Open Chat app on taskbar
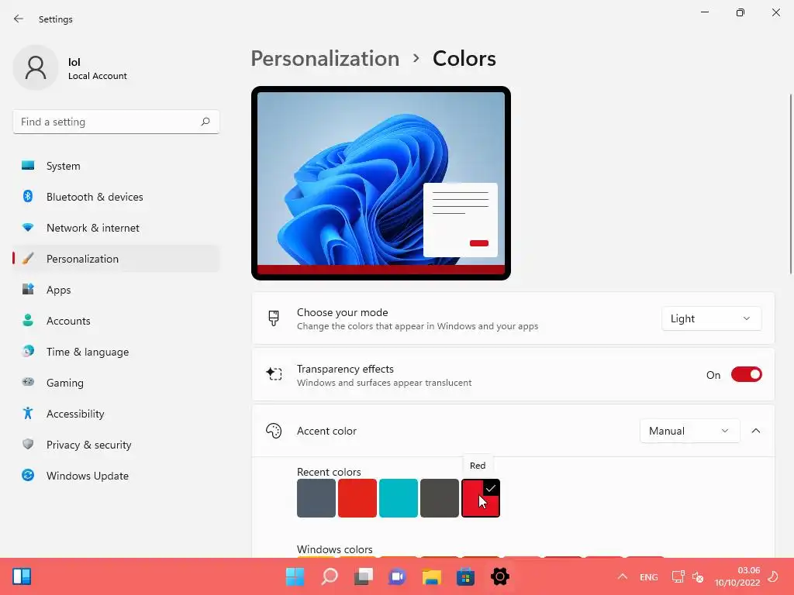Image resolution: width=794 pixels, height=595 pixels. click(x=397, y=576)
